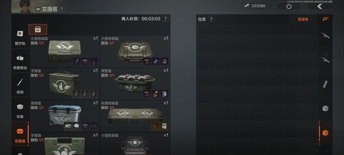
Task: Select the 小型枪械盒 item
Action: pyautogui.click(x=64, y=51)
